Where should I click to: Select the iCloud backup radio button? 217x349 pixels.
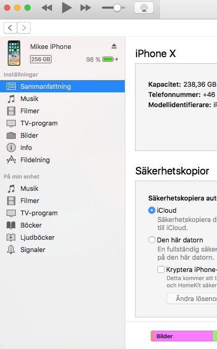point(151,210)
